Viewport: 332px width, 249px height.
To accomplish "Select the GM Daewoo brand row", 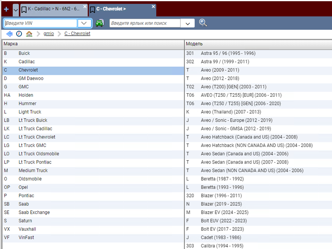I will pos(93,78).
